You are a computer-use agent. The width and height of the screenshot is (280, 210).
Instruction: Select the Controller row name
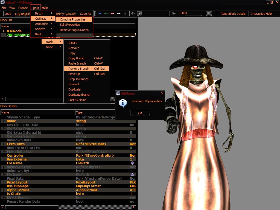(15, 155)
